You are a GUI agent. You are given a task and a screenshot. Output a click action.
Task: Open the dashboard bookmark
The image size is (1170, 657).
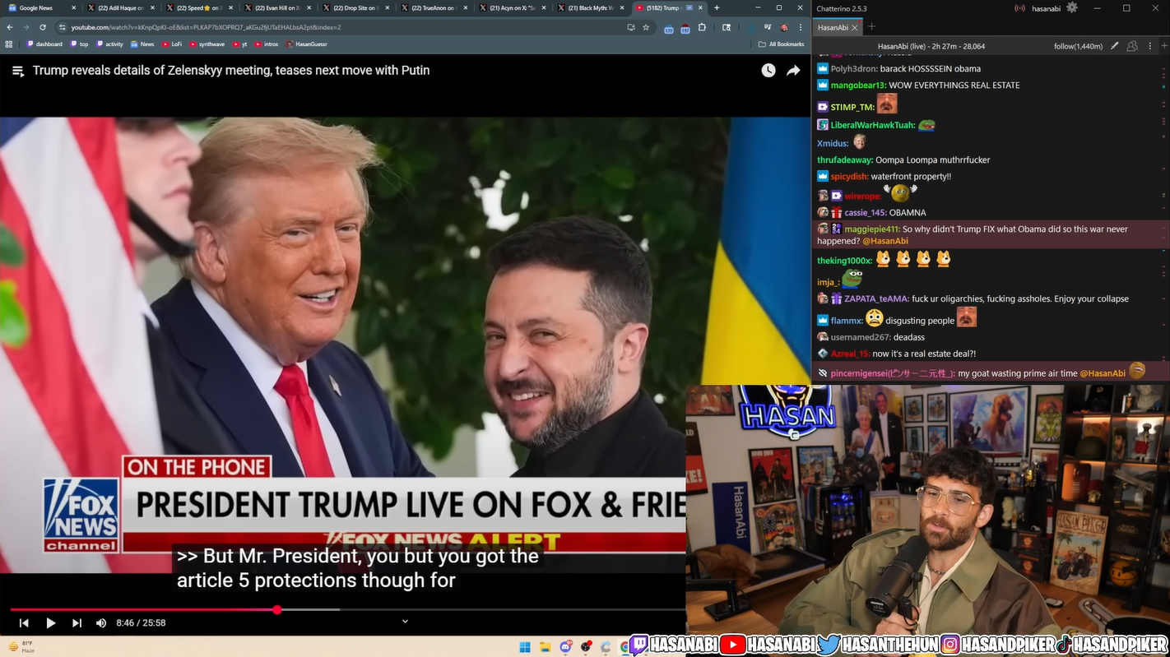point(44,44)
